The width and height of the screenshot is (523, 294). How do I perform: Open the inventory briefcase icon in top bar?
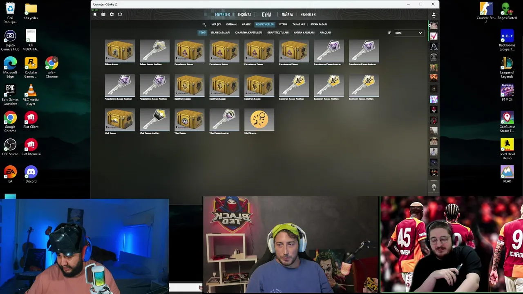[x=103, y=14]
